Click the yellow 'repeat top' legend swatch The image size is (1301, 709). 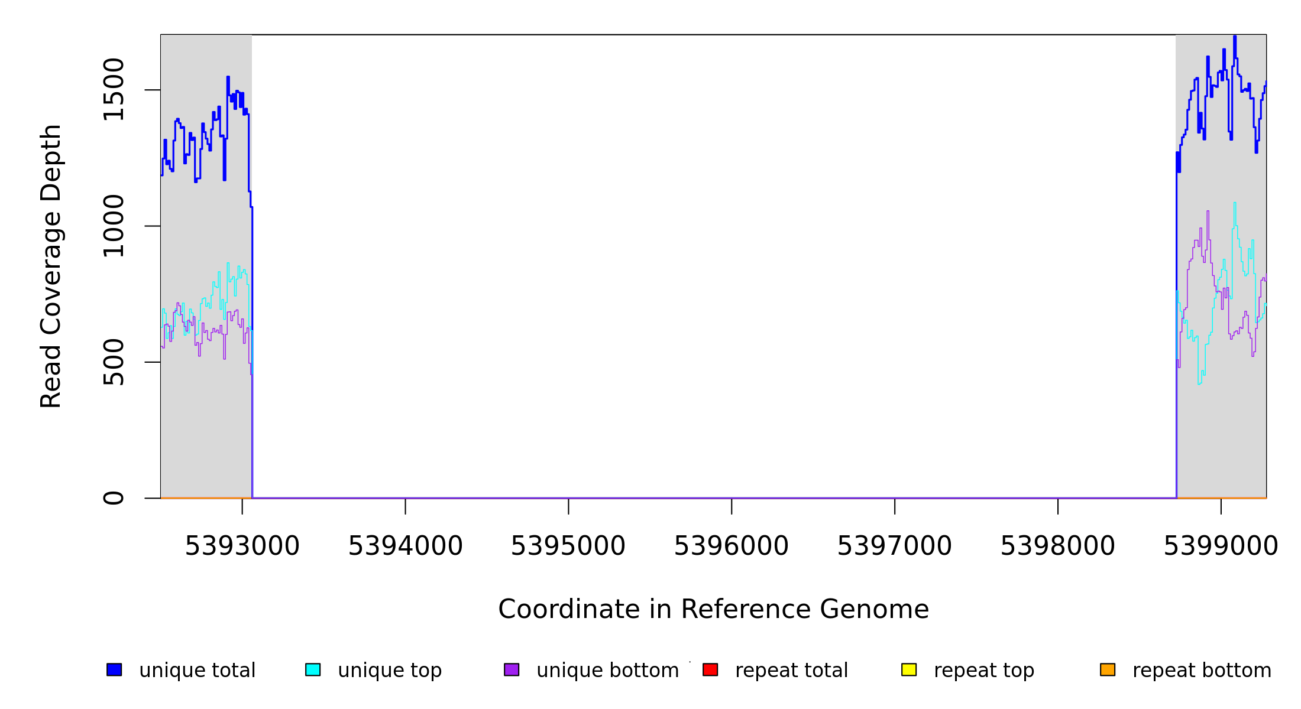coord(909,669)
